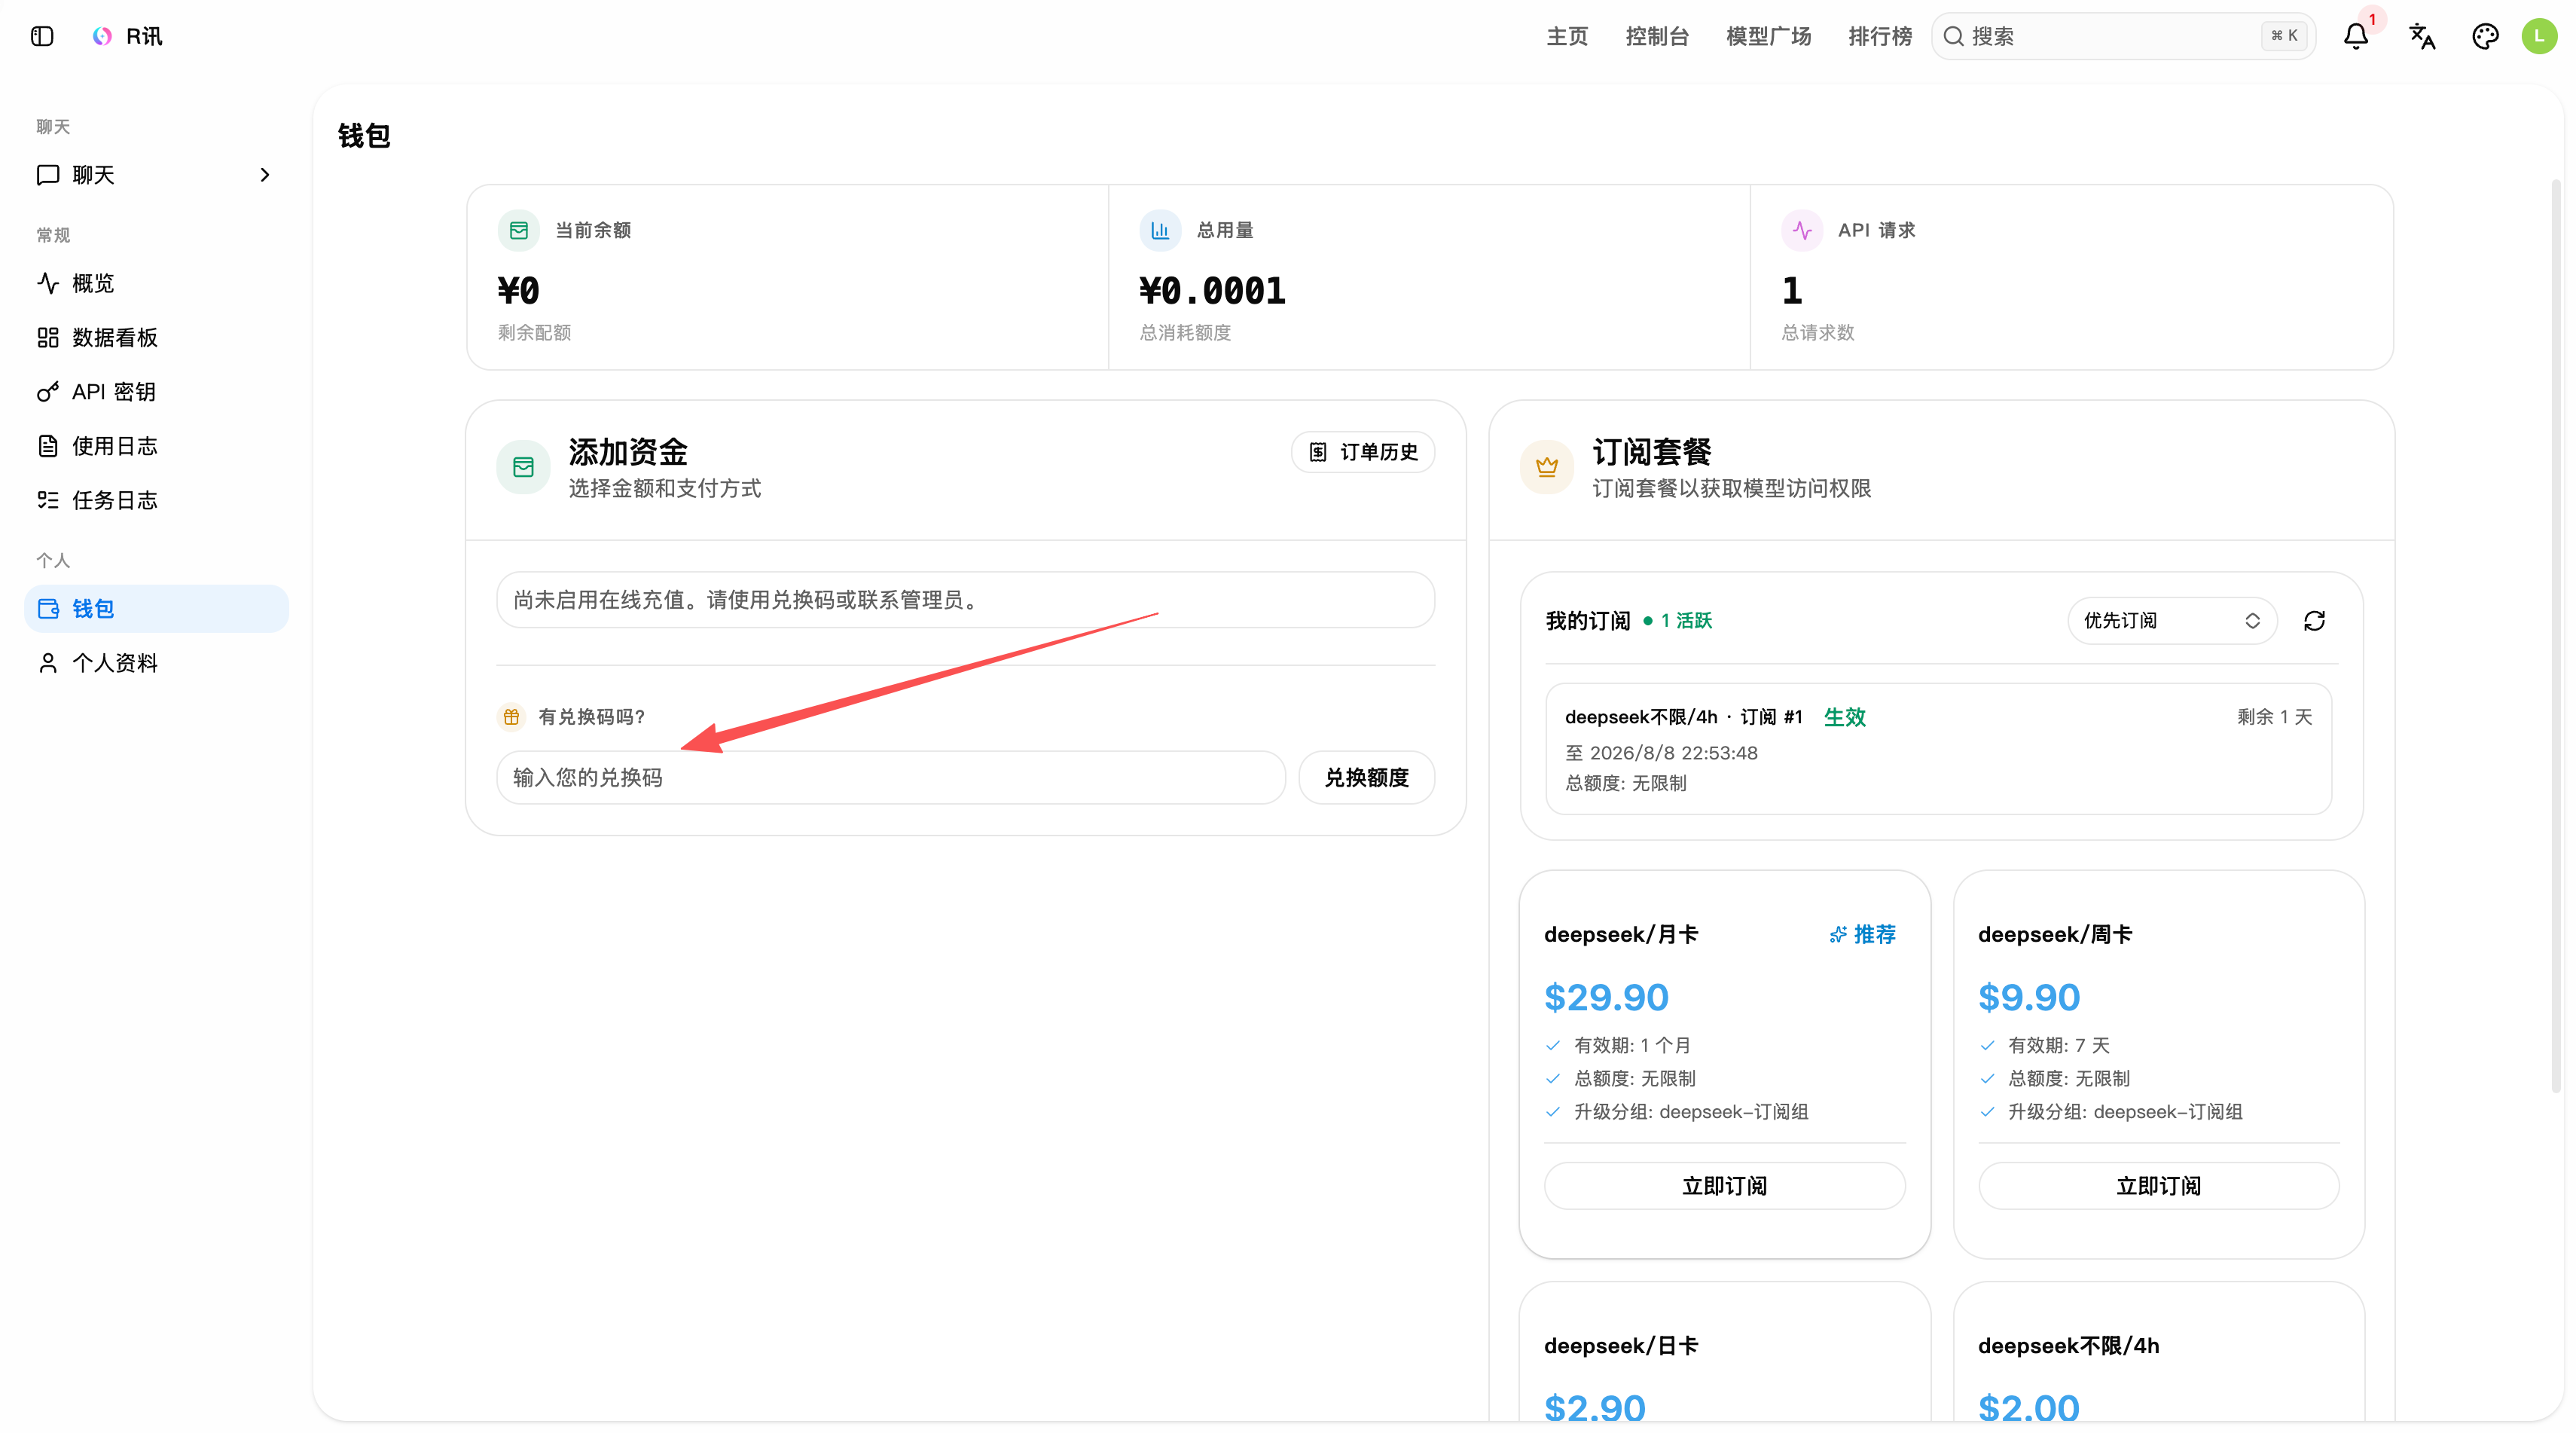This screenshot has height=1433, width=2576.
Task: Open 任务日志 in the sidebar
Action: pyautogui.click(x=156, y=500)
